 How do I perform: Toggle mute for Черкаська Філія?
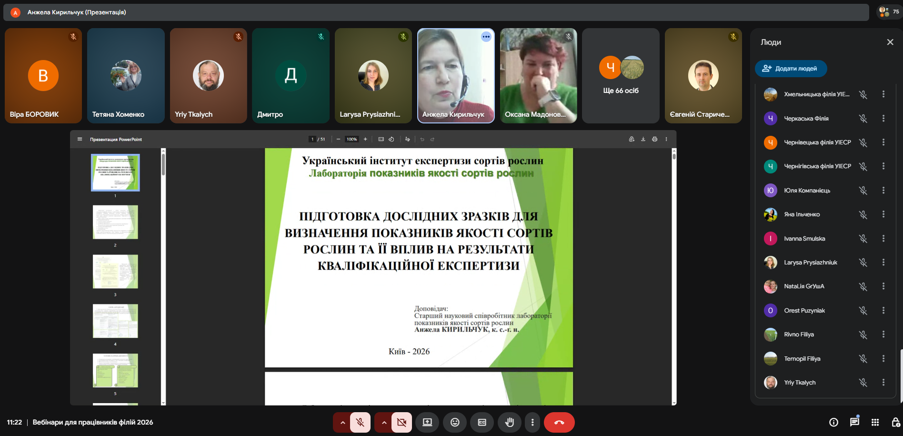pos(863,119)
